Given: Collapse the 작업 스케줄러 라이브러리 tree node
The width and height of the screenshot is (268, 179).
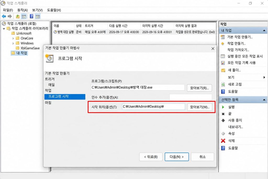Looking at the screenshot, I should click(4, 29).
